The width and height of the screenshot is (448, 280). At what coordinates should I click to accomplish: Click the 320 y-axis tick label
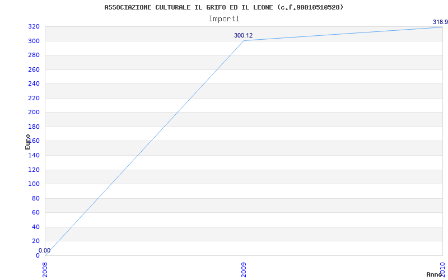pos(34,26)
